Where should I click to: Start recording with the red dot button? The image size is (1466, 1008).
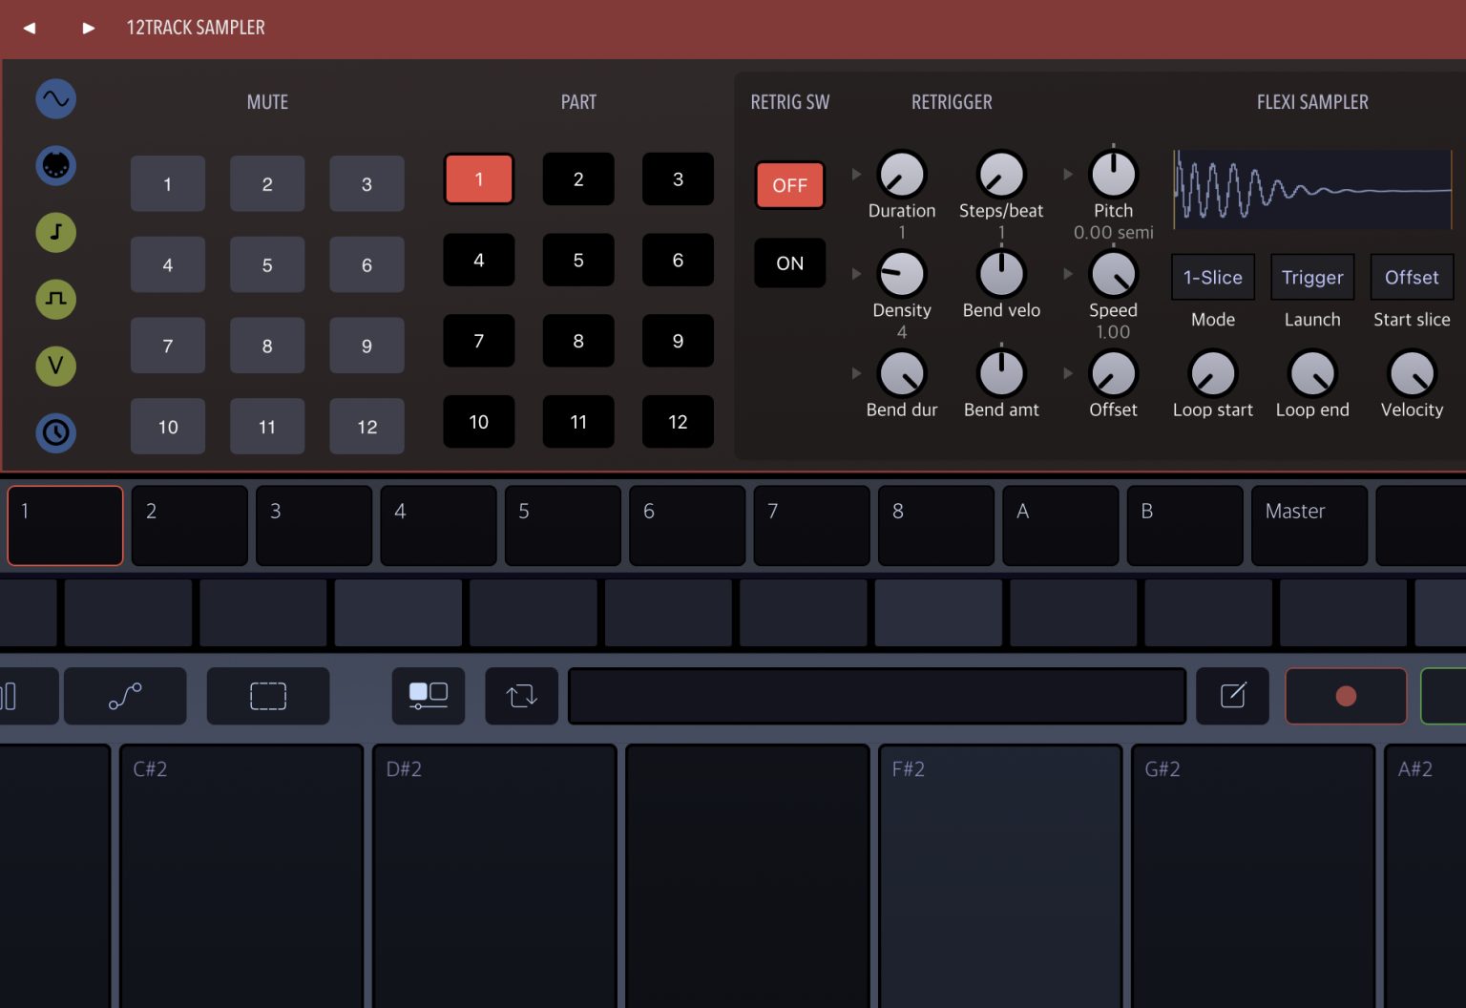click(1346, 696)
